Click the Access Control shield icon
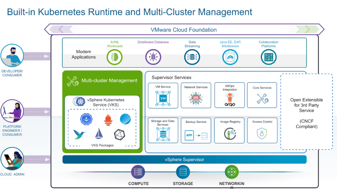 pos(262,134)
